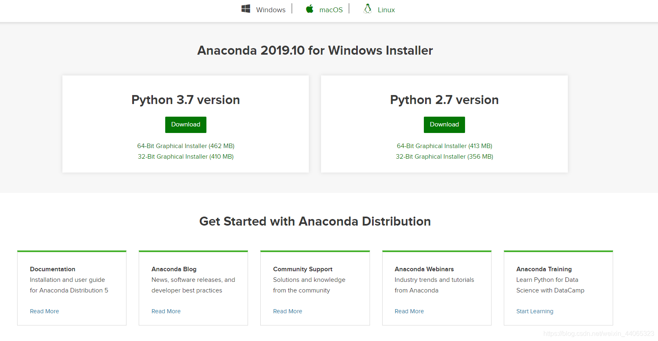Click 'Industry trends and tutorials' description text
This screenshot has height=341, width=658.
[x=434, y=280]
